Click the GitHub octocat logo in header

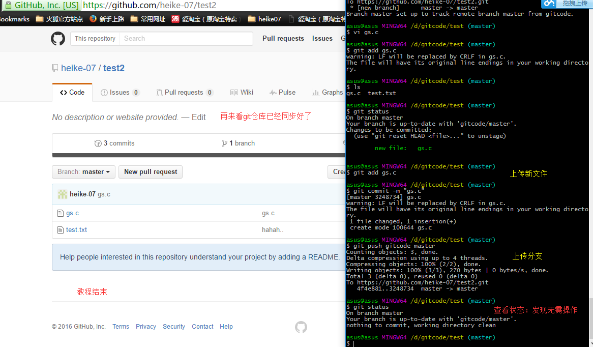click(x=58, y=39)
